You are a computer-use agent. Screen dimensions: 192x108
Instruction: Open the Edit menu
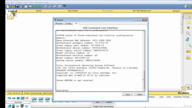tap(12, 2)
